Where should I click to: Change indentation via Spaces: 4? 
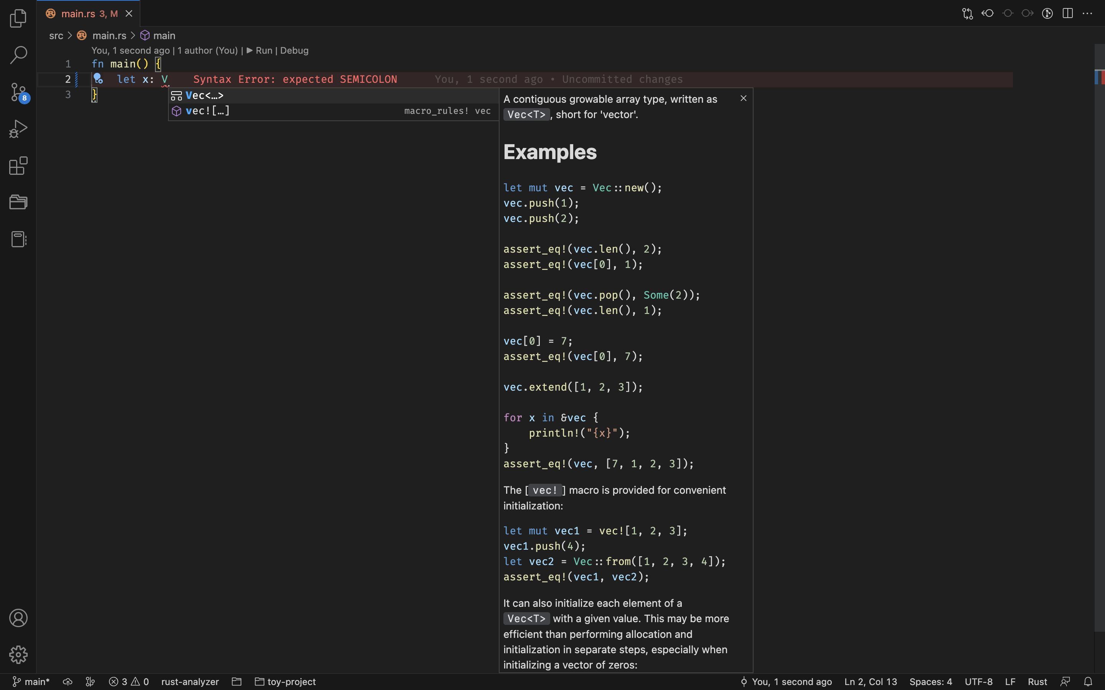(x=930, y=682)
